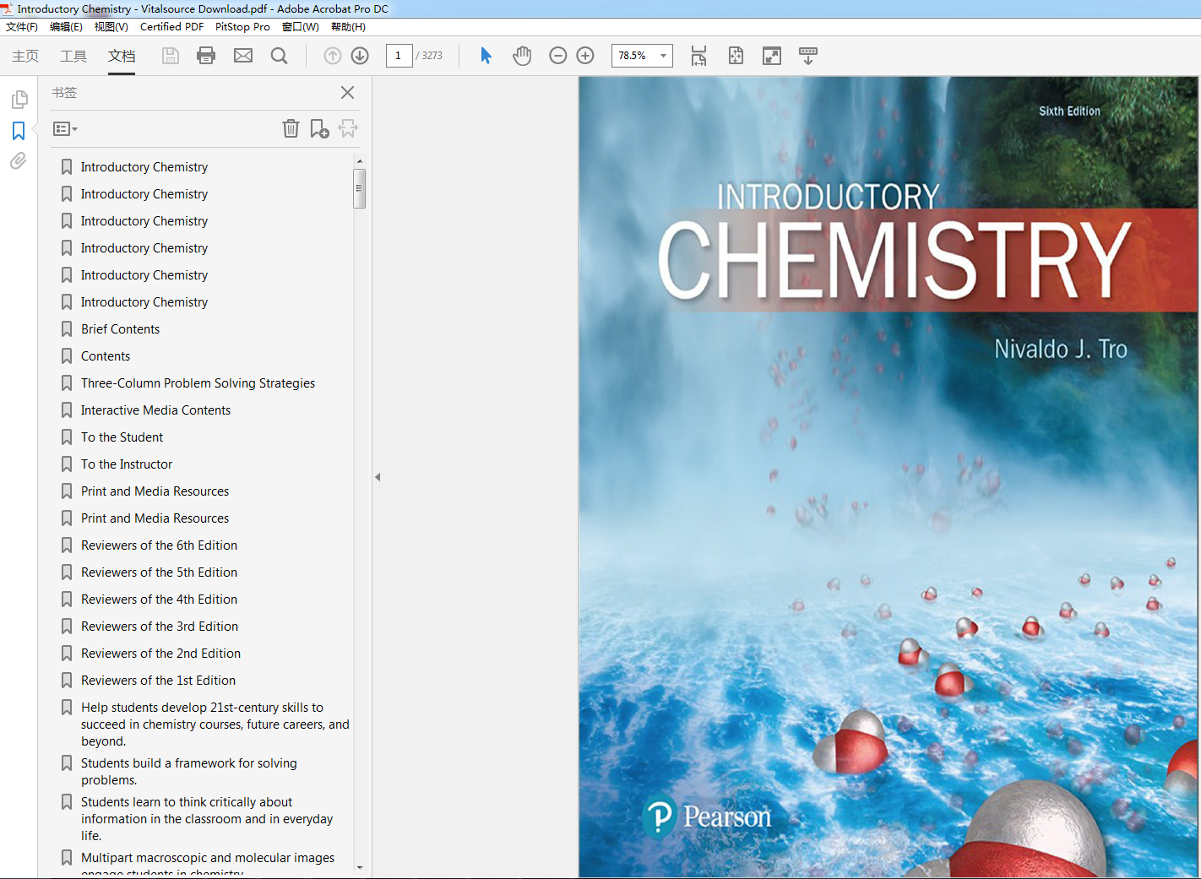
Task: Open Reviewers of the 1st Edition bookmark
Action: 158,681
